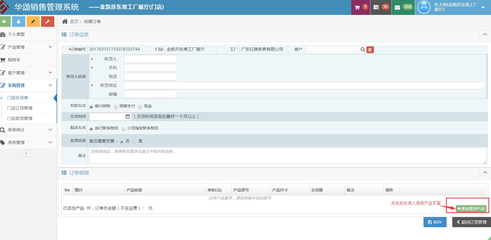Click the red button beside customer search
The image size is (491, 240).
[370, 50]
